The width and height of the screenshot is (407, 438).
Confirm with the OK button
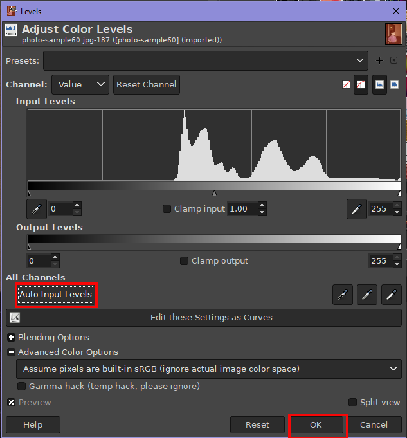coord(316,425)
